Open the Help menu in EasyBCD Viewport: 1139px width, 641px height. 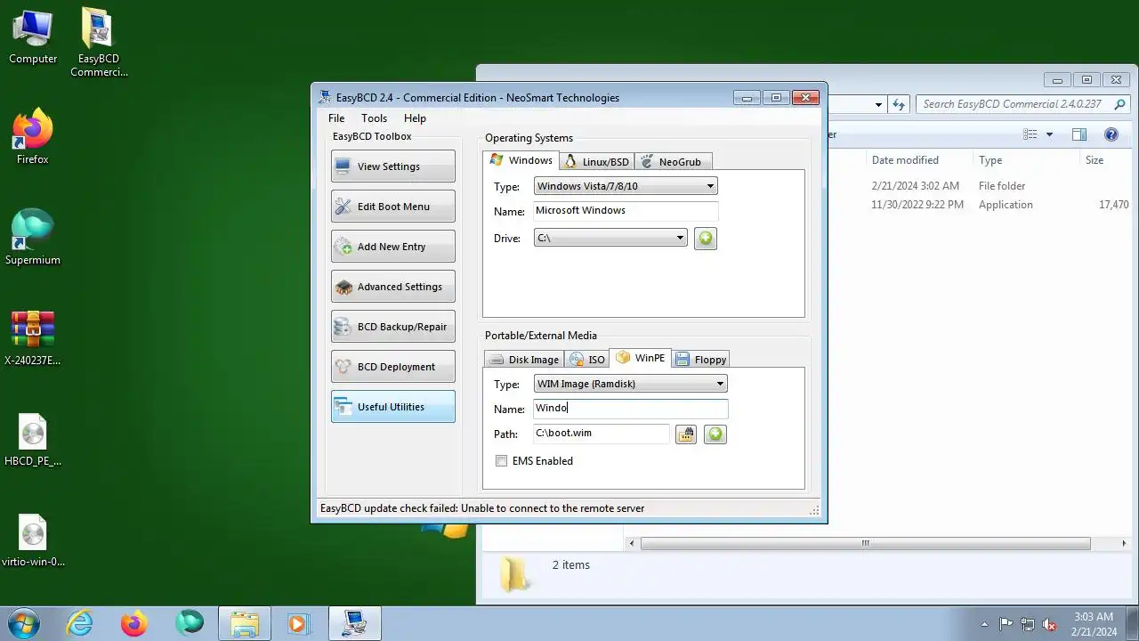(415, 118)
